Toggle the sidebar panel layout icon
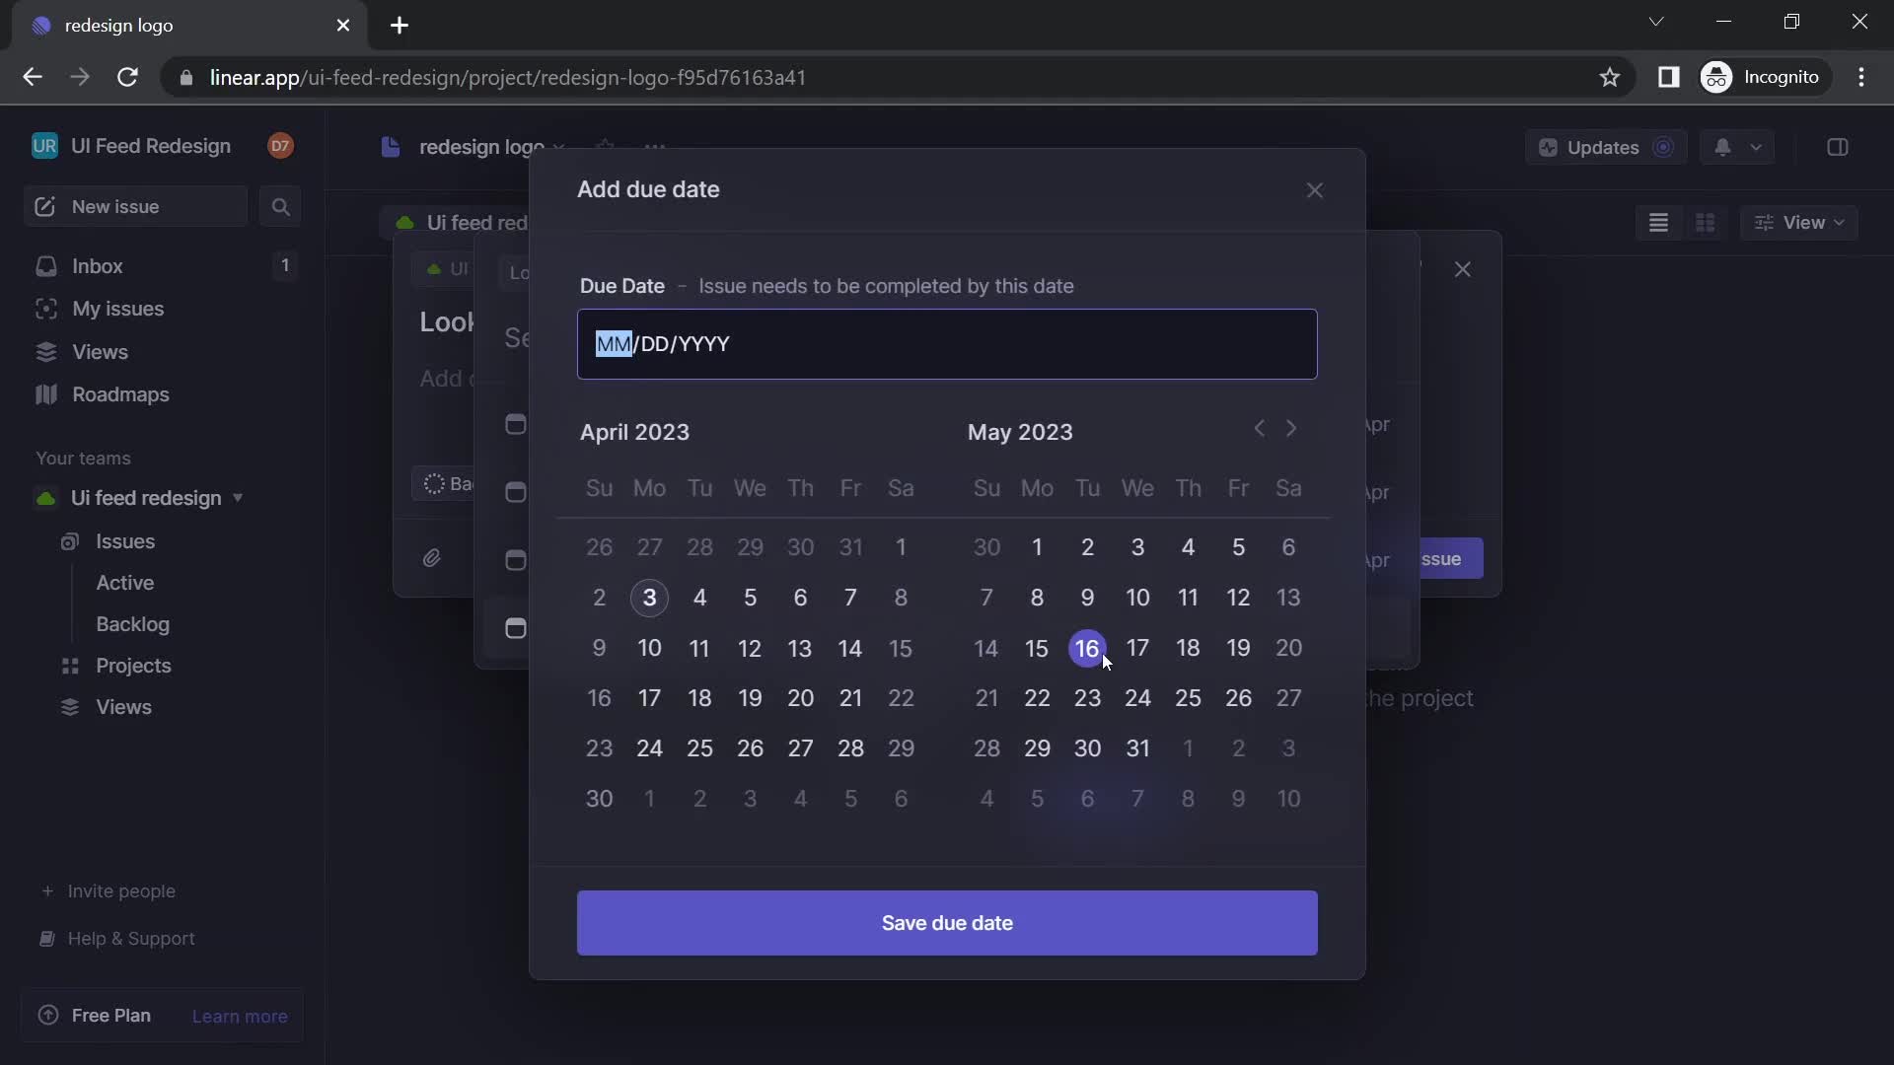Image resolution: width=1894 pixels, height=1065 pixels. (x=1838, y=147)
